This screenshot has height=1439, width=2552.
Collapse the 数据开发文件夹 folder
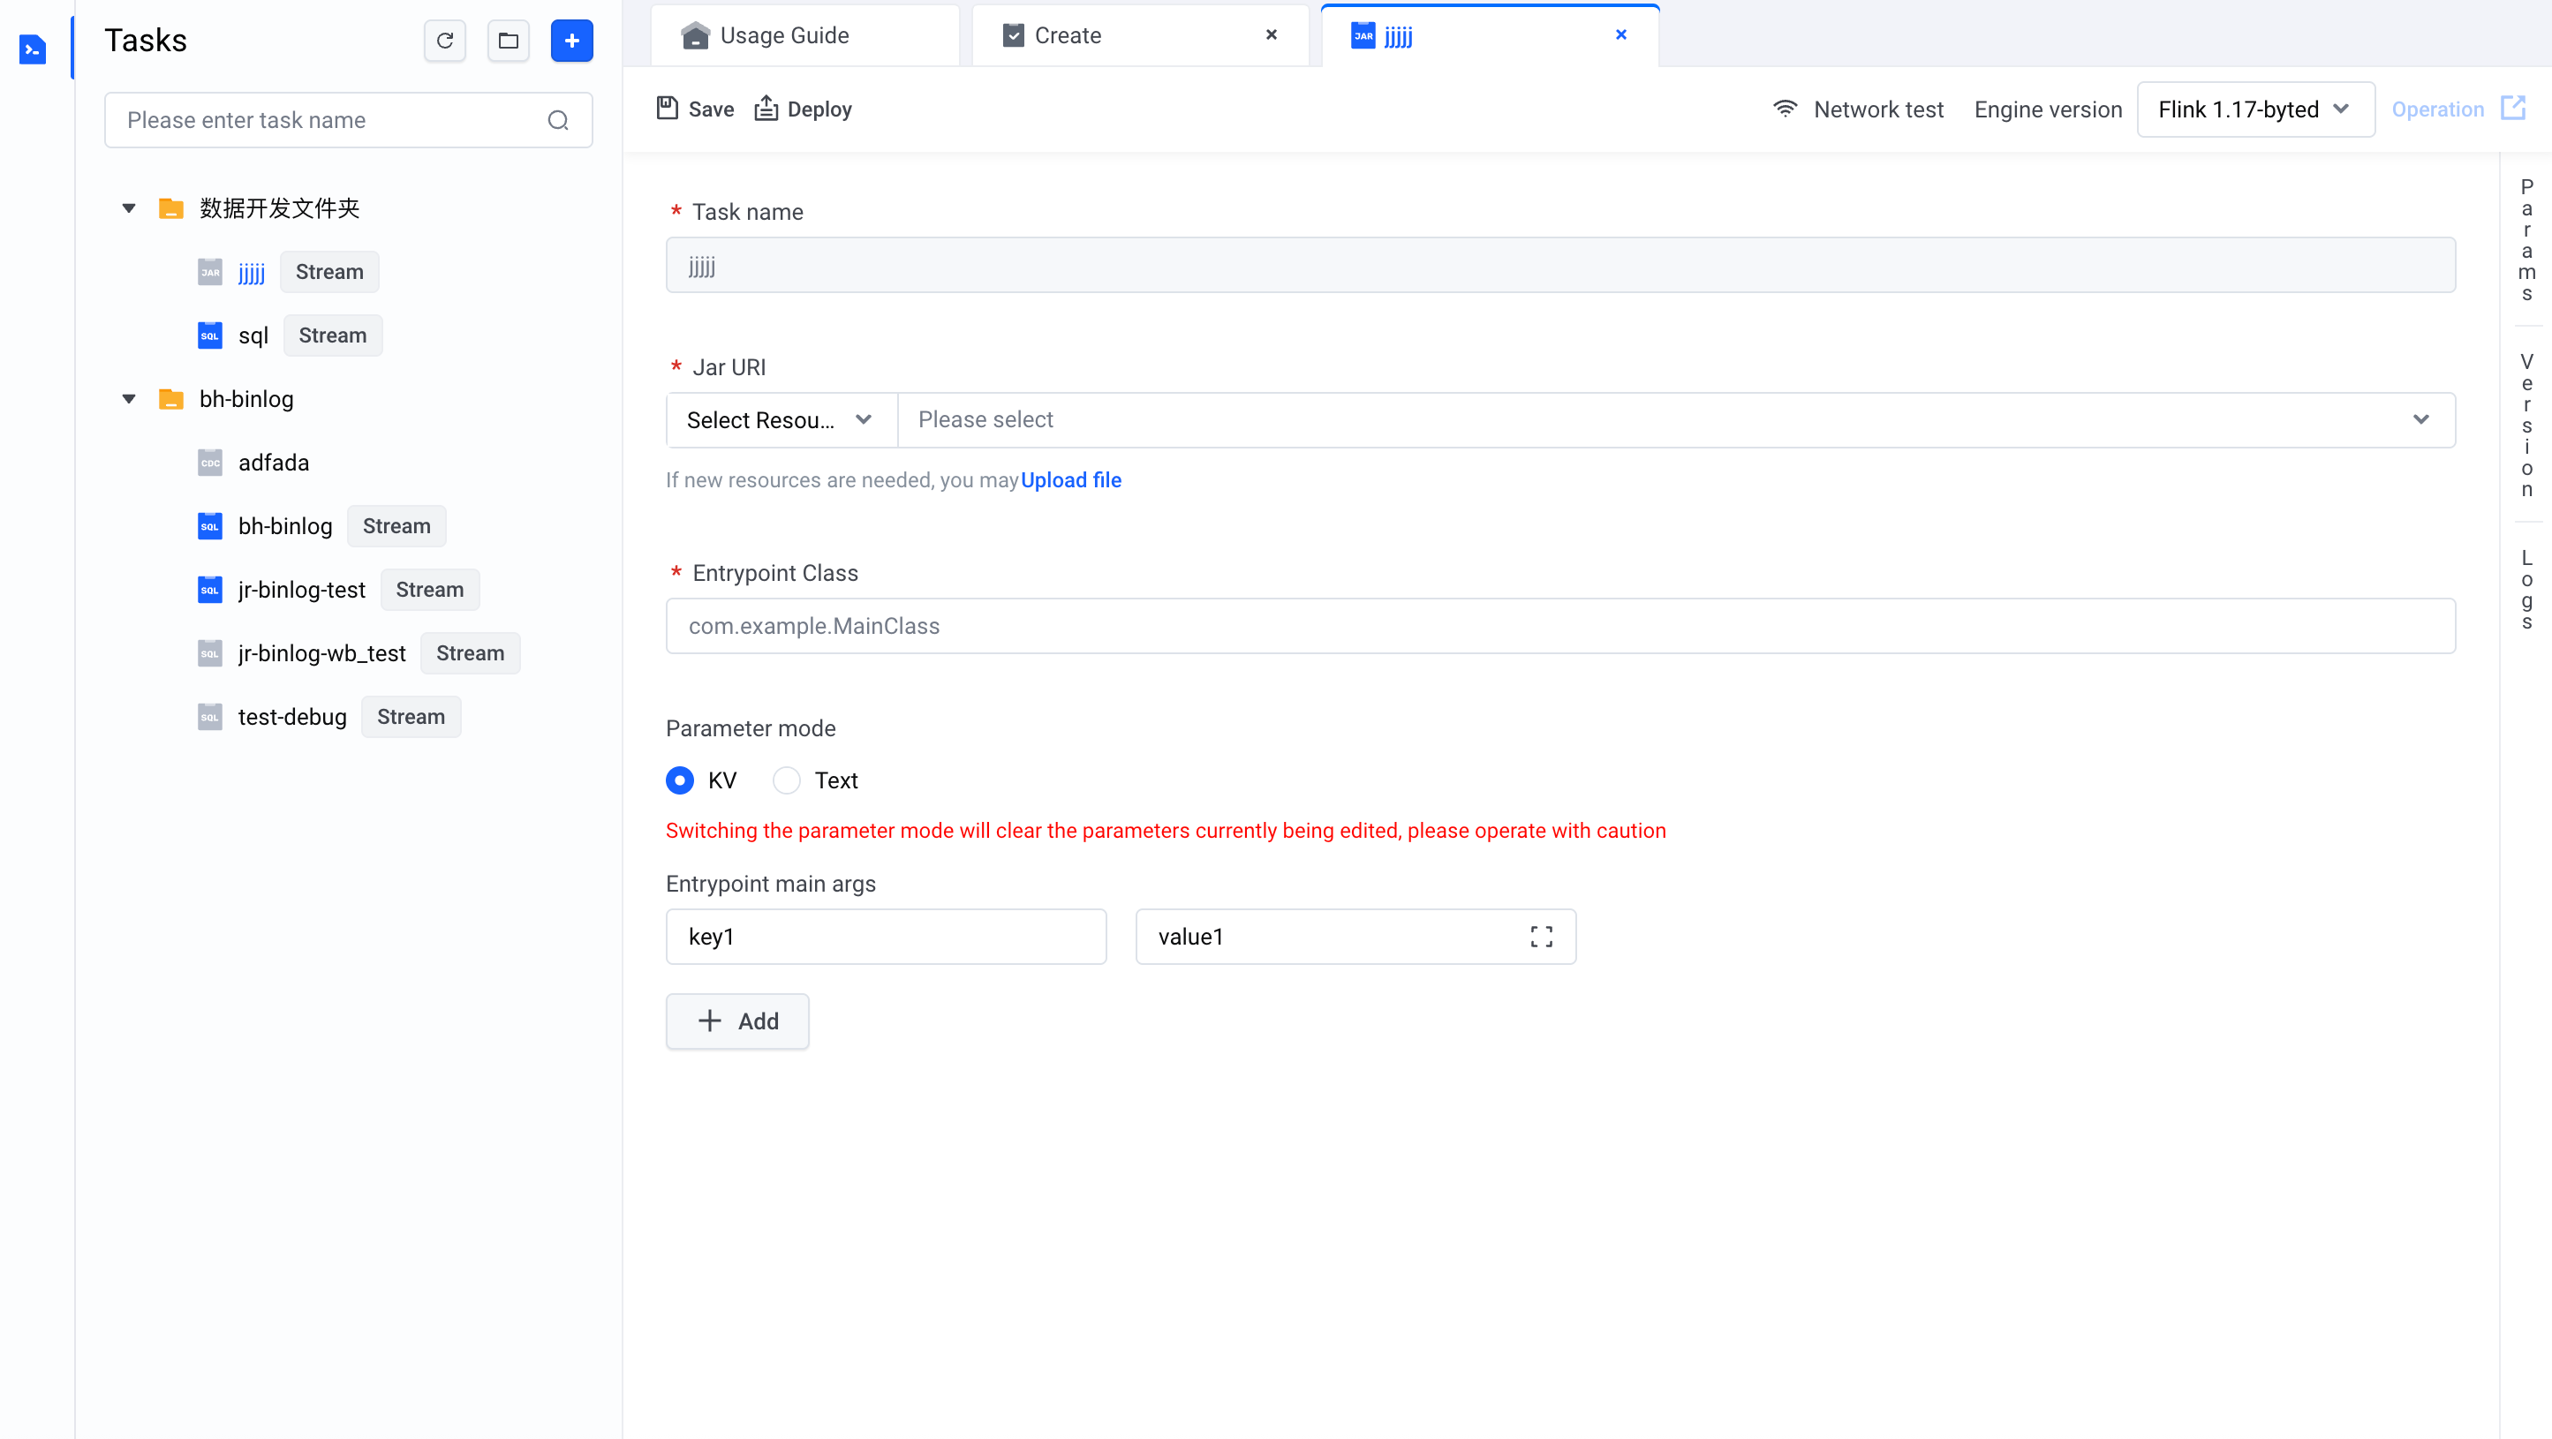[x=129, y=208]
